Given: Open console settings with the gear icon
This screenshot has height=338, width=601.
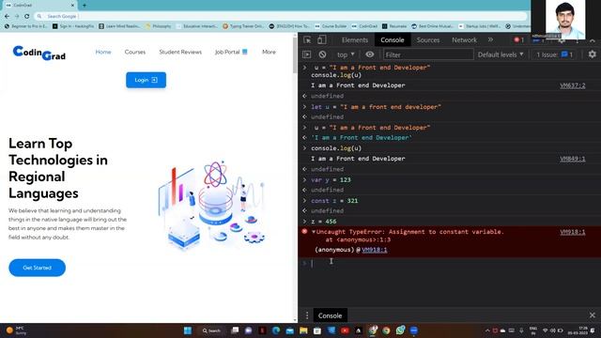Looking at the screenshot, I should (593, 54).
